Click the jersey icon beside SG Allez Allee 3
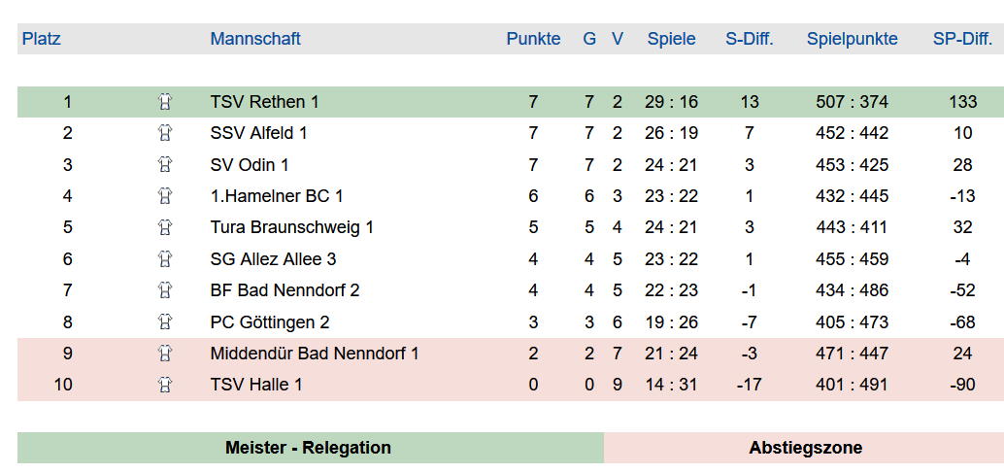 click(165, 258)
